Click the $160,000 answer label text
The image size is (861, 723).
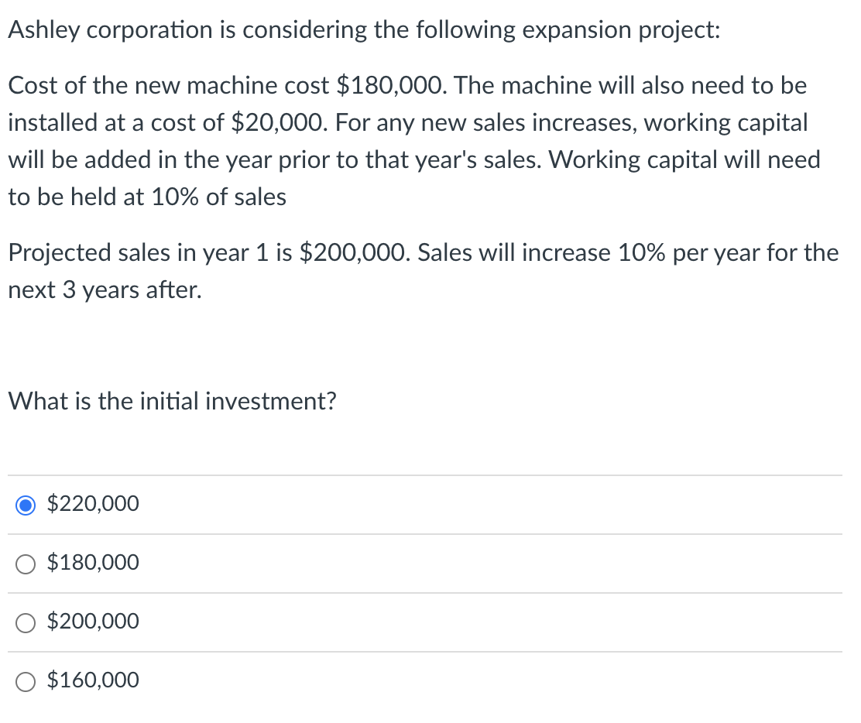click(x=92, y=680)
